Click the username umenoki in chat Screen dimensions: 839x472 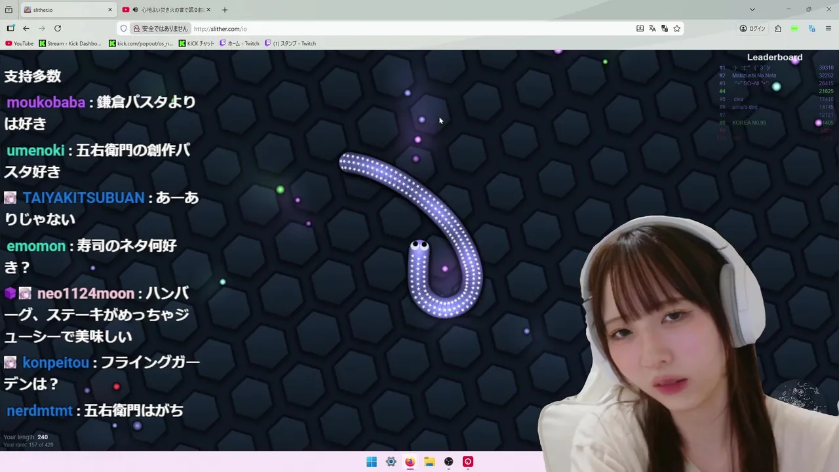pos(35,151)
